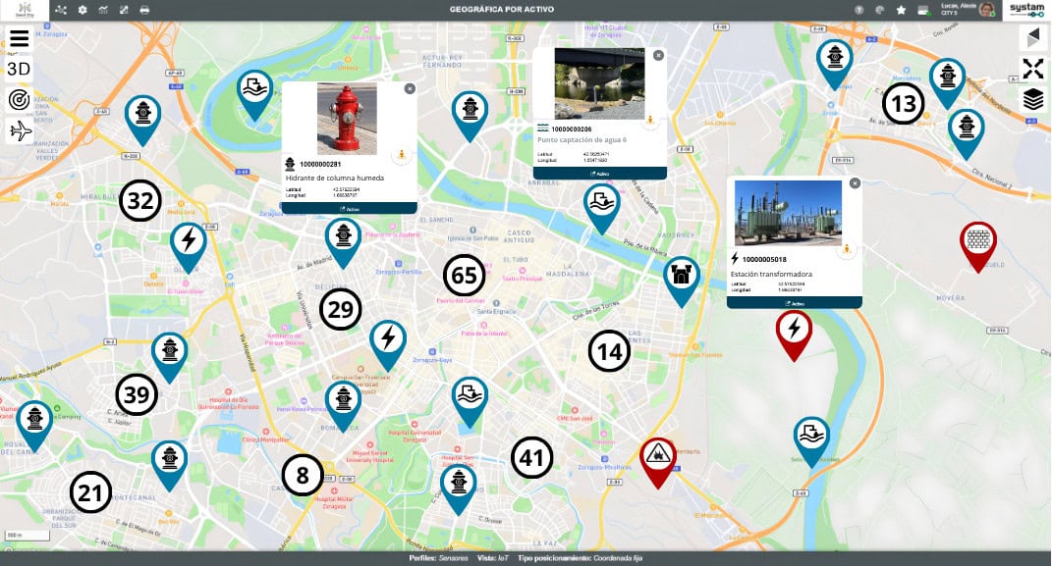Click the printer icon
This screenshot has height=566, width=1052.
[x=145, y=10]
